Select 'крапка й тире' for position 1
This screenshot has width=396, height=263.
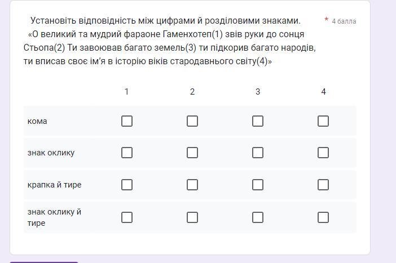(x=127, y=185)
